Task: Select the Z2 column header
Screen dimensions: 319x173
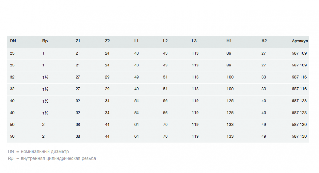Action: click(107, 41)
